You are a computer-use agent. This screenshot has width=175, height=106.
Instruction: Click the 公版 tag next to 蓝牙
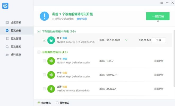click(65, 87)
